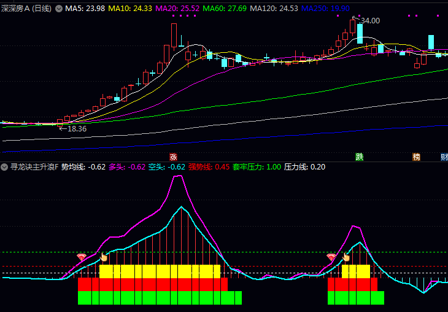Click the later diamond icon under the 34.00 rally
Image resolution: width=448 pixels, height=312 pixels.
pos(331,257)
